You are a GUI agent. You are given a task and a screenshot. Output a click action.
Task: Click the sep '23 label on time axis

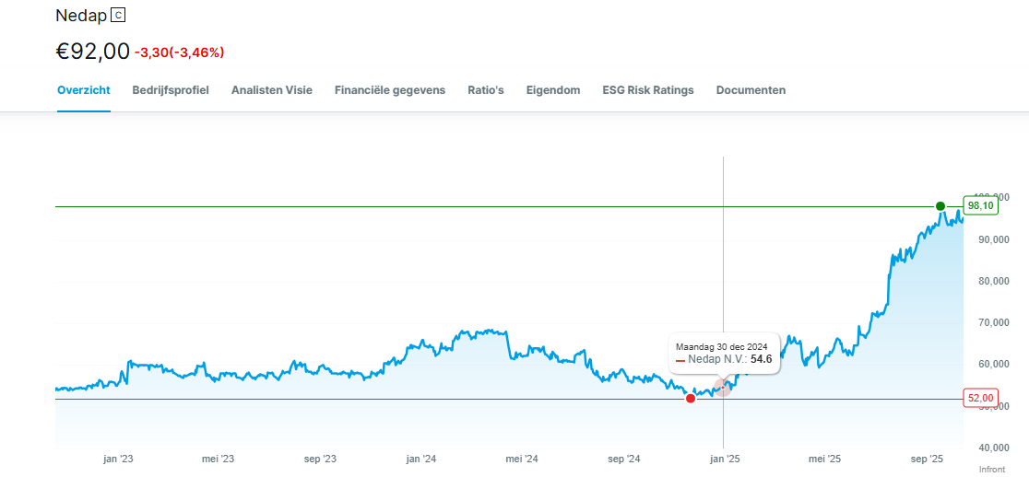pos(319,459)
